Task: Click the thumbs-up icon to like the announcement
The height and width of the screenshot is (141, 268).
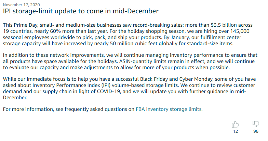Action: 235,125
